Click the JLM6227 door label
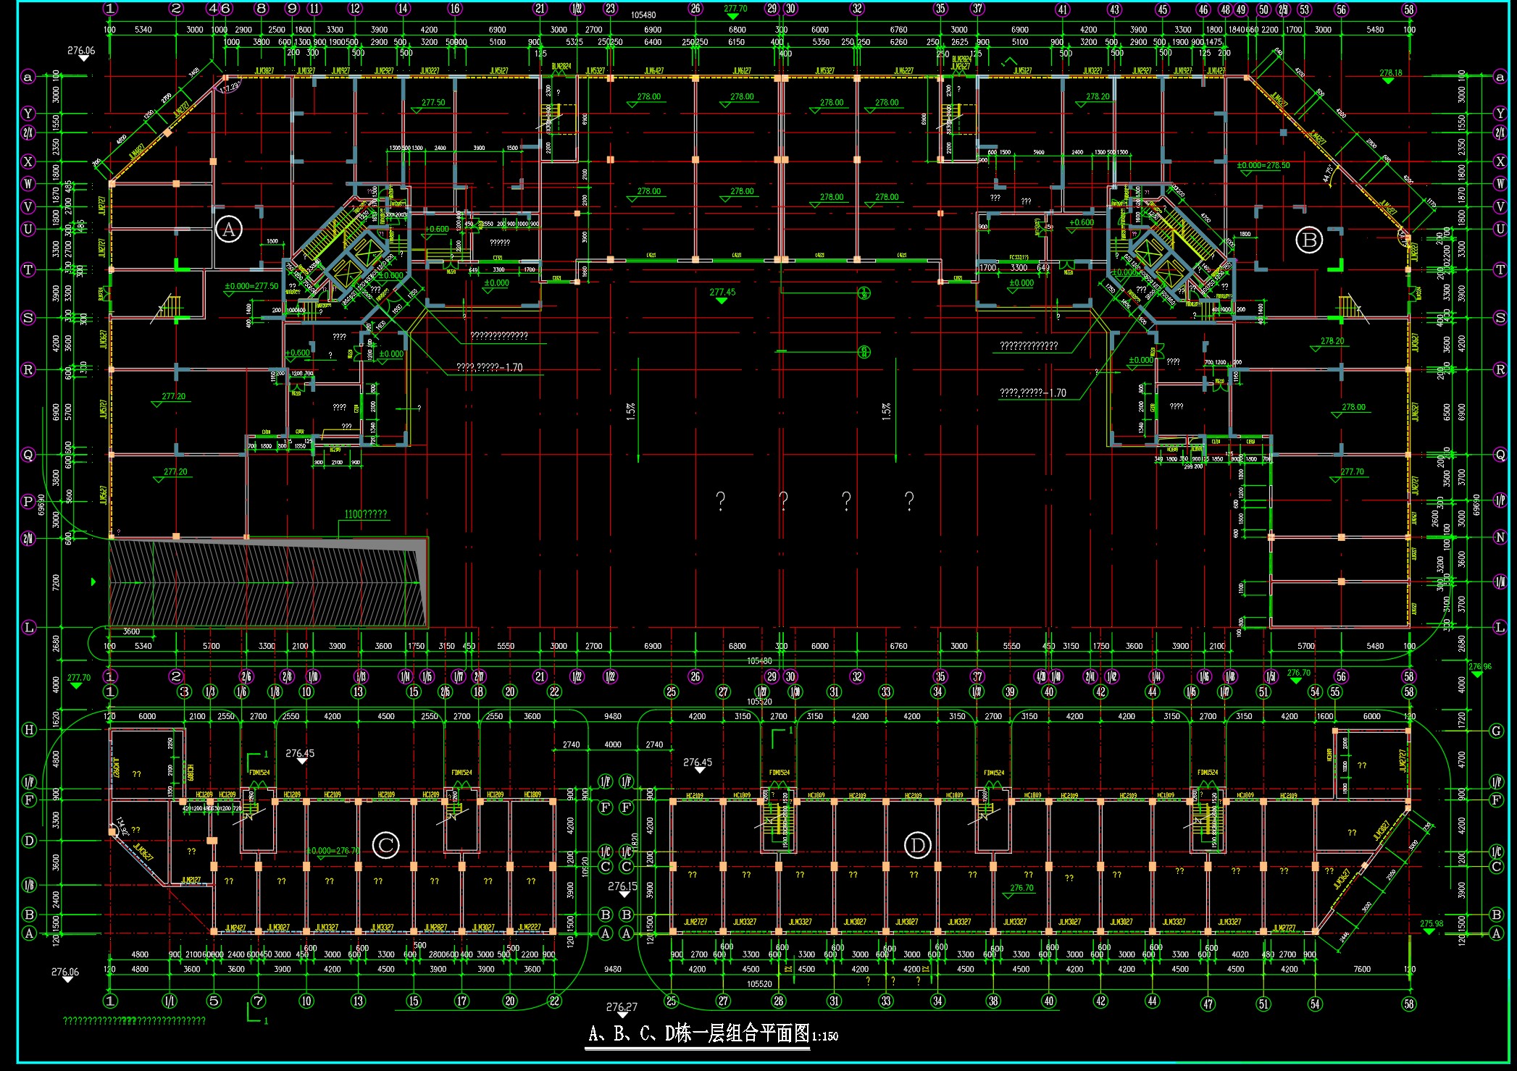1517x1071 pixels. [x=903, y=71]
